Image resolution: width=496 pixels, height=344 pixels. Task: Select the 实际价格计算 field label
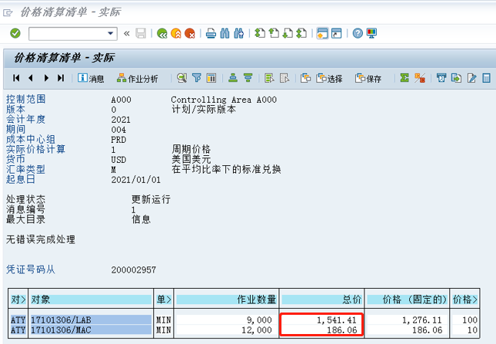[35, 149]
